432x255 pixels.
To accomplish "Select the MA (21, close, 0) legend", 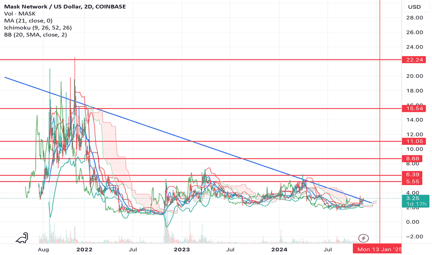I will [x=28, y=21].
